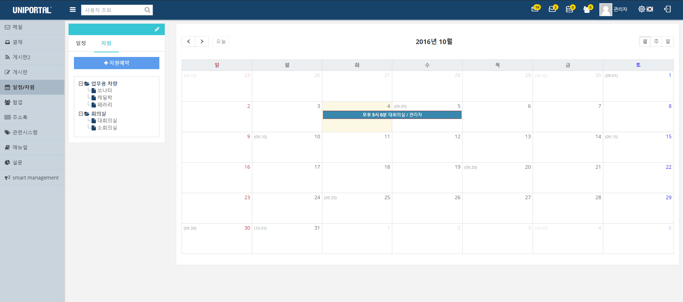Open the approval inbox icon with badge 3

[553, 9]
